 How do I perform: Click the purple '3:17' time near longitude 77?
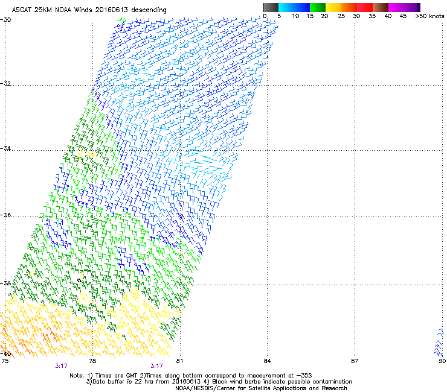coord(61,366)
